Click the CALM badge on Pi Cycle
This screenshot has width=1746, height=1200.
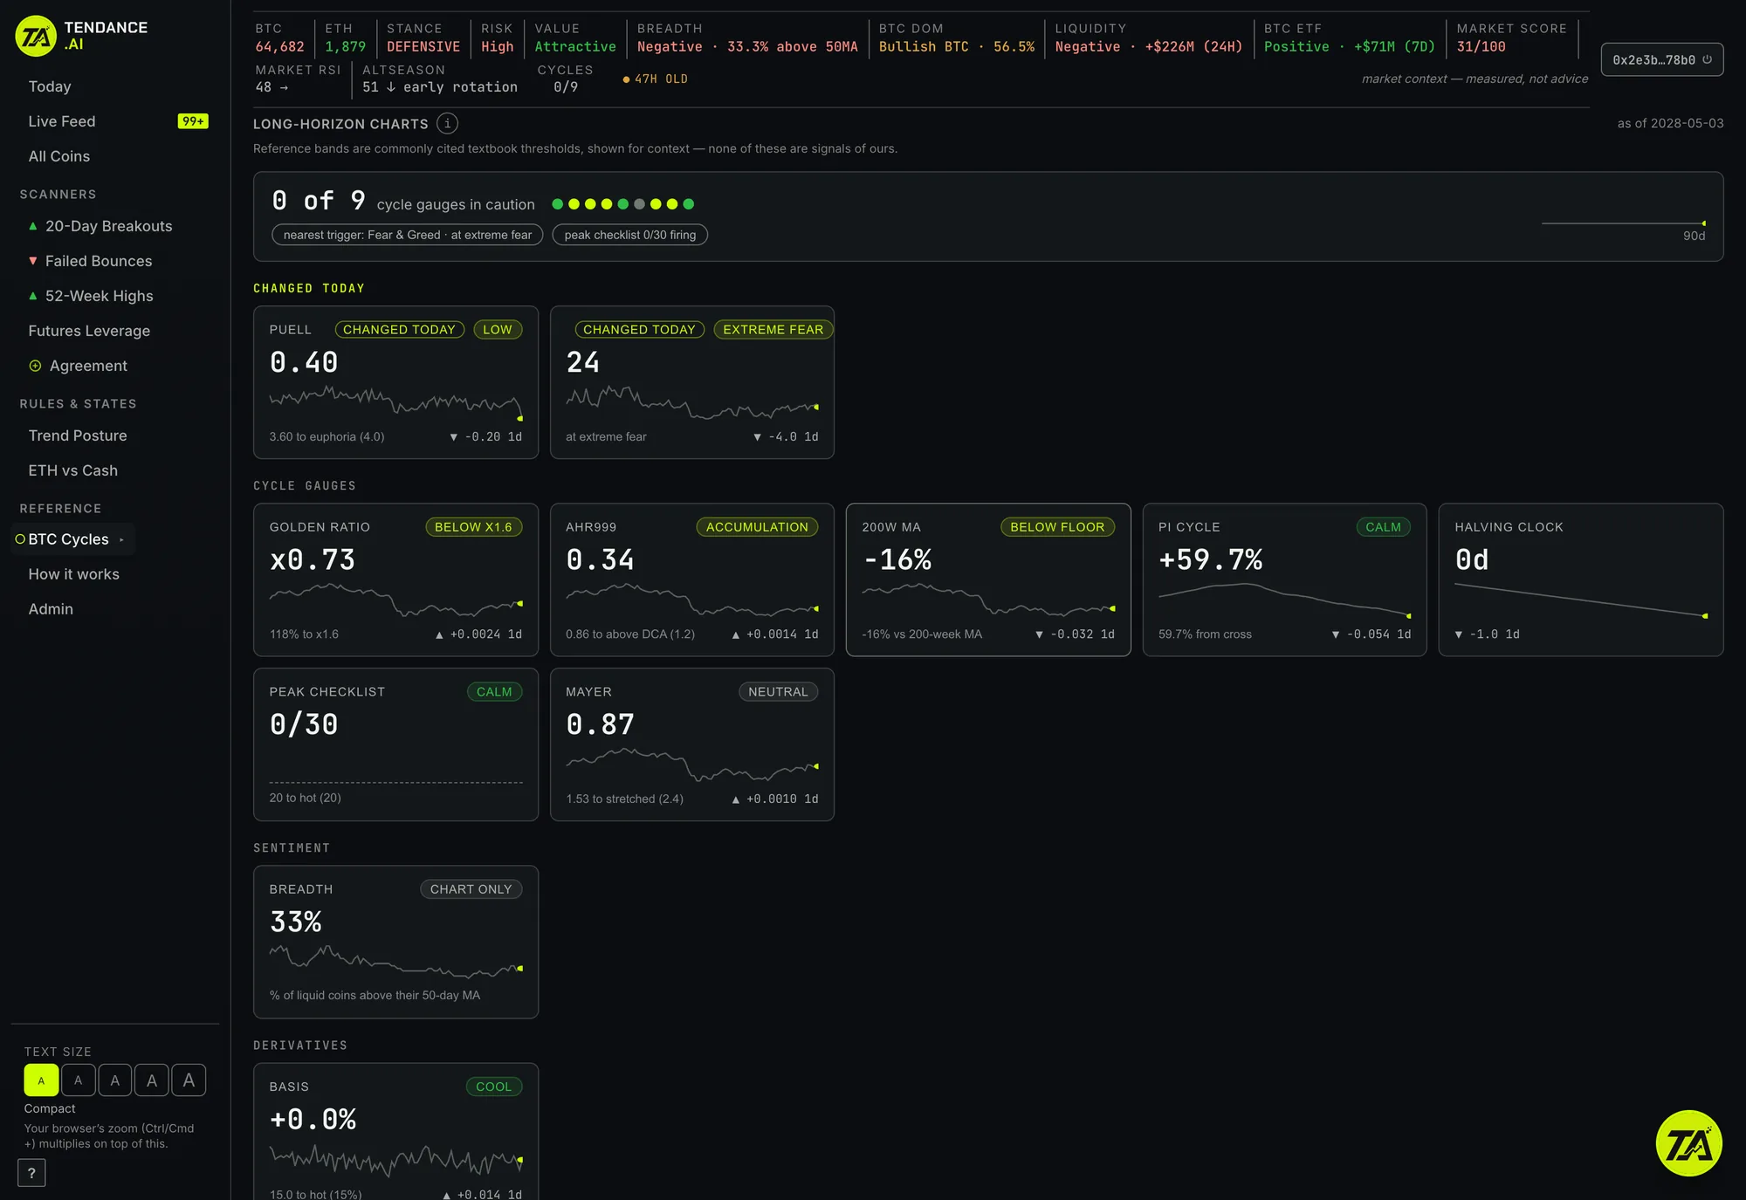coord(1383,527)
